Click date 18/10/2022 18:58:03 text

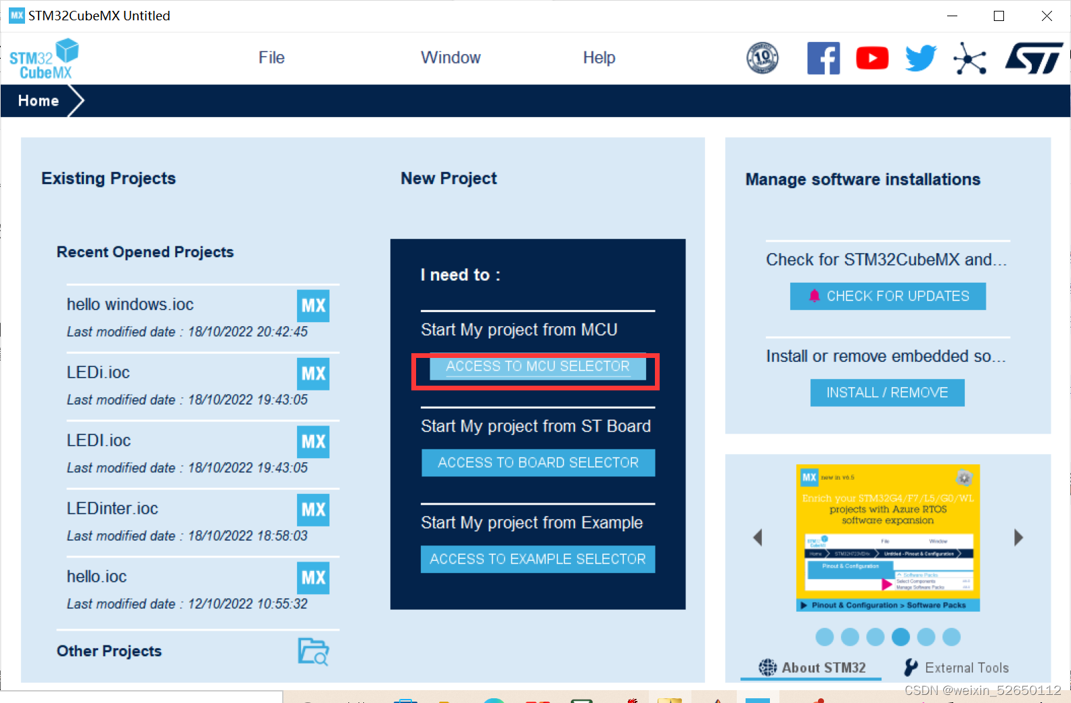(248, 536)
